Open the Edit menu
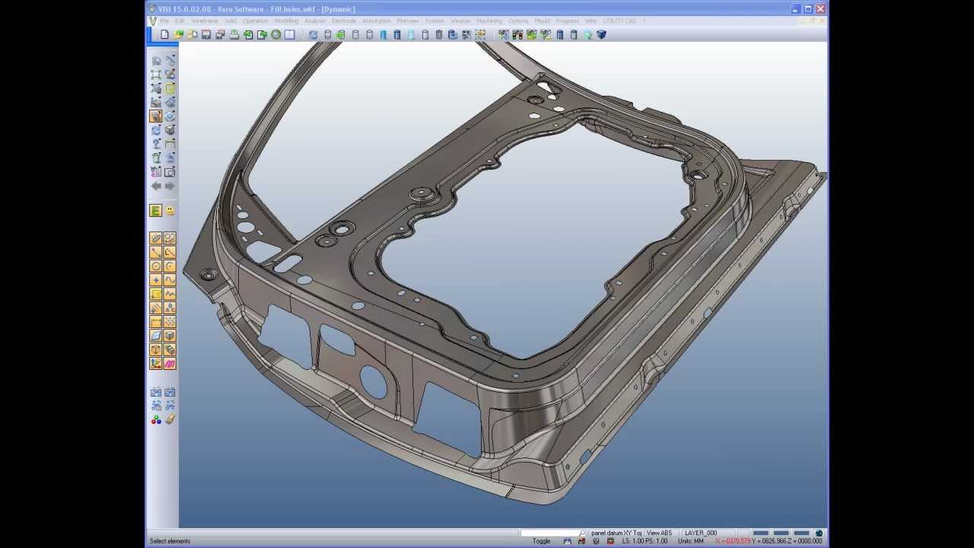This screenshot has width=974, height=548. [180, 21]
